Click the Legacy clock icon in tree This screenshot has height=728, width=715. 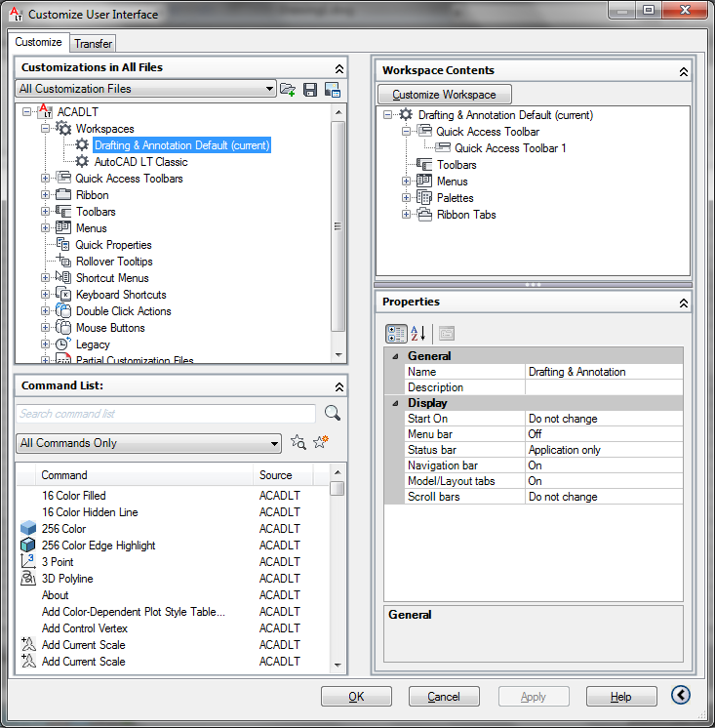(63, 344)
